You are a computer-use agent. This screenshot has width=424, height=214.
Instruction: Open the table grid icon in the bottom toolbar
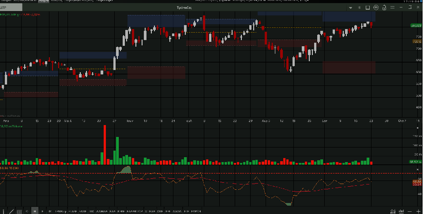click(x=19, y=211)
